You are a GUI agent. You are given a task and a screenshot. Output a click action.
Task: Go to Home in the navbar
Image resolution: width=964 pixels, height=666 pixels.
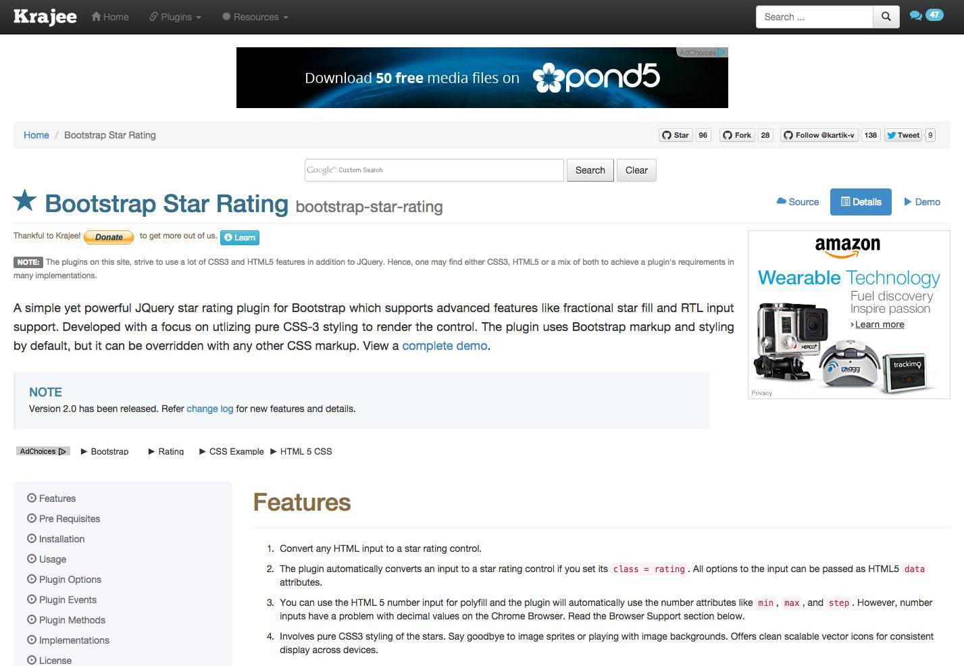110,17
